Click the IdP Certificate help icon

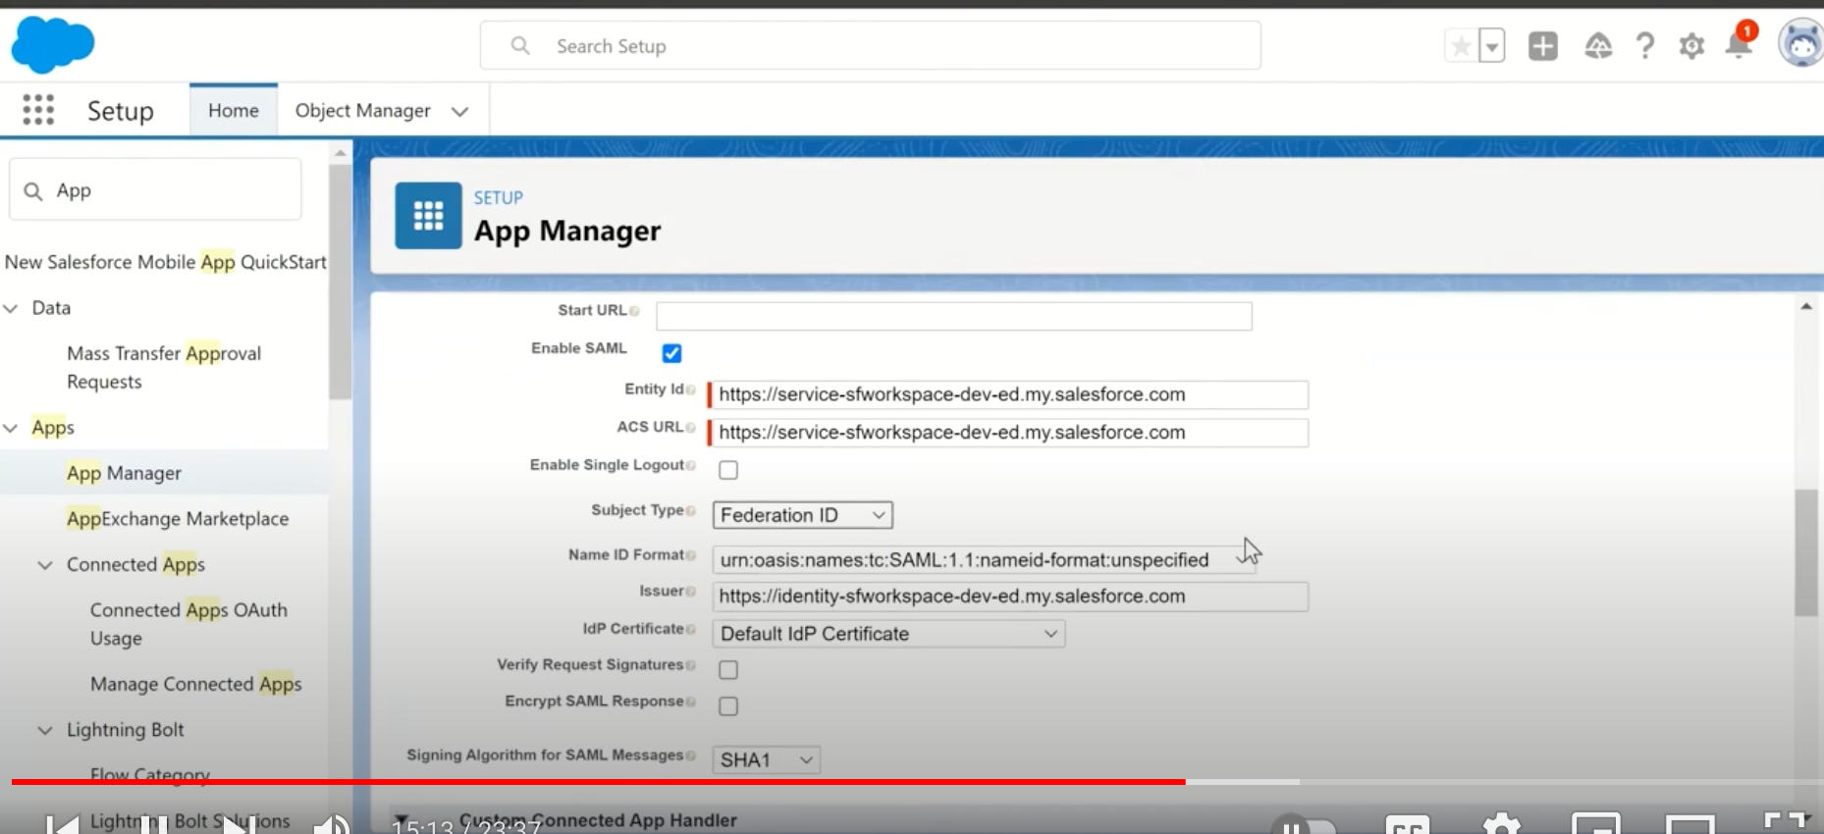690,629
